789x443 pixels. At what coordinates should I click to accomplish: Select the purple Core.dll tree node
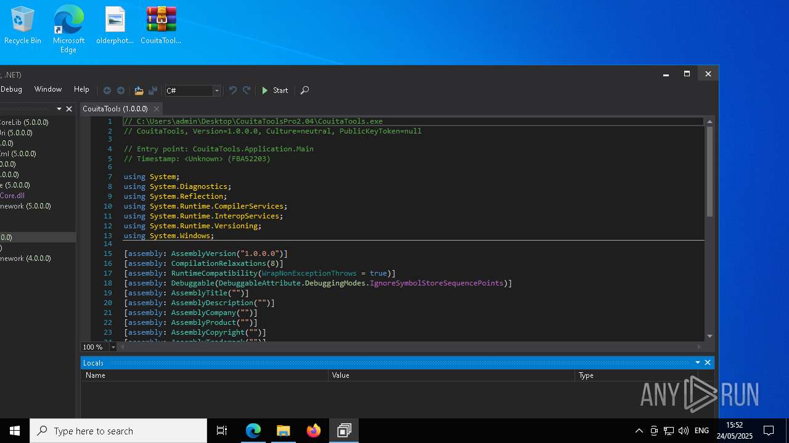(x=12, y=196)
